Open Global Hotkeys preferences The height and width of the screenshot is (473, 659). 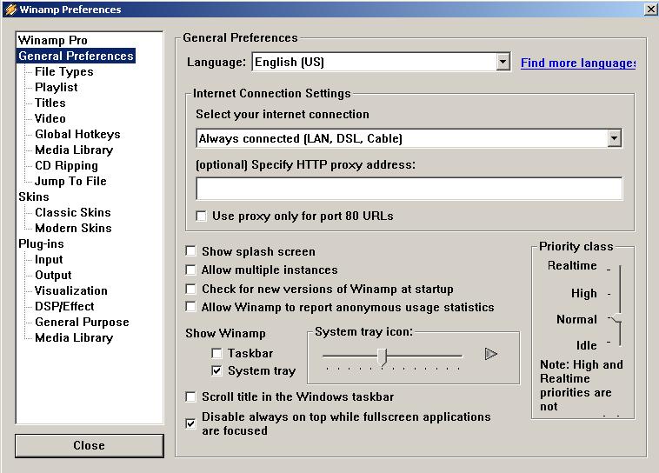(x=77, y=134)
